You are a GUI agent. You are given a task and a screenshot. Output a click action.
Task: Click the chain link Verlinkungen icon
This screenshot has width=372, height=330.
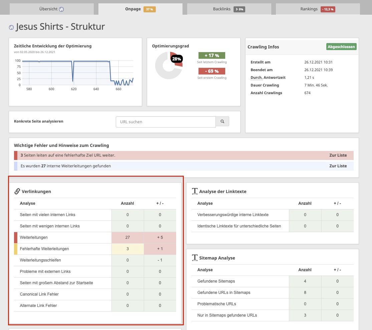click(x=17, y=191)
